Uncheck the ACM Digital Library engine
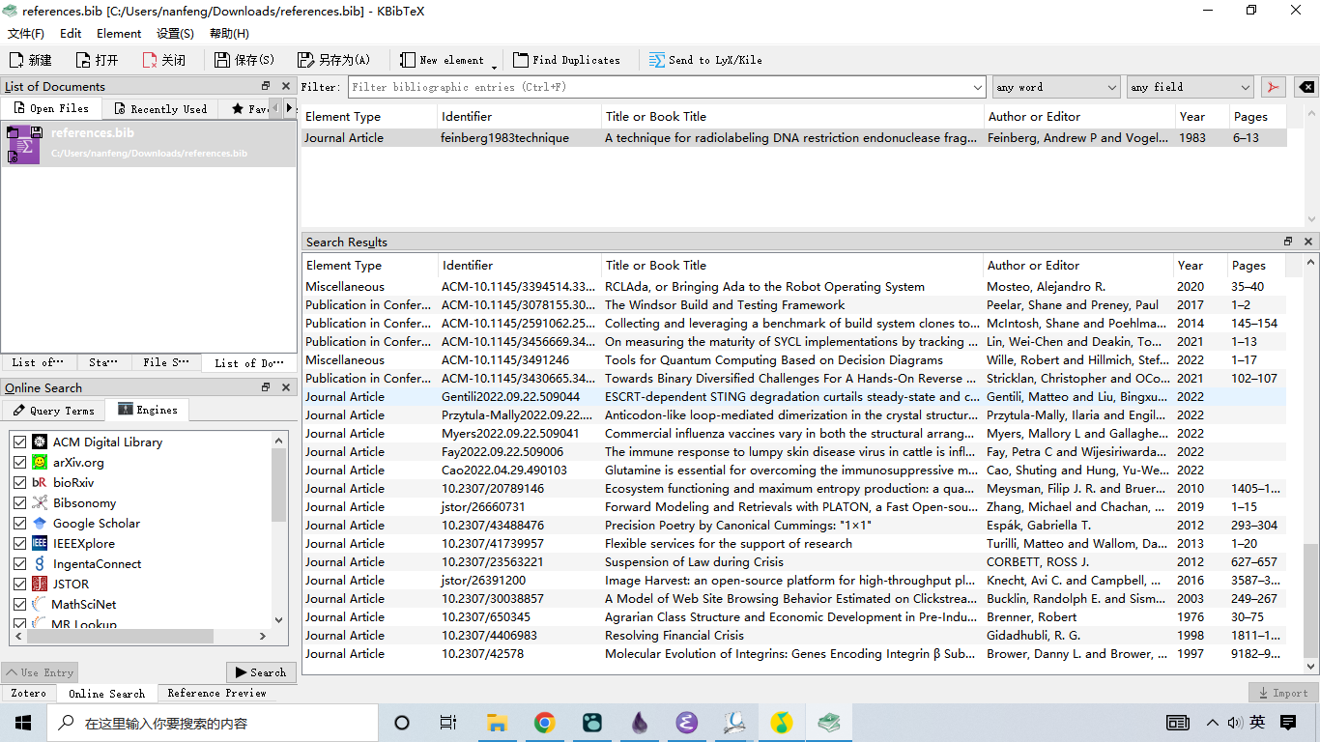This screenshot has width=1320, height=742. click(19, 442)
